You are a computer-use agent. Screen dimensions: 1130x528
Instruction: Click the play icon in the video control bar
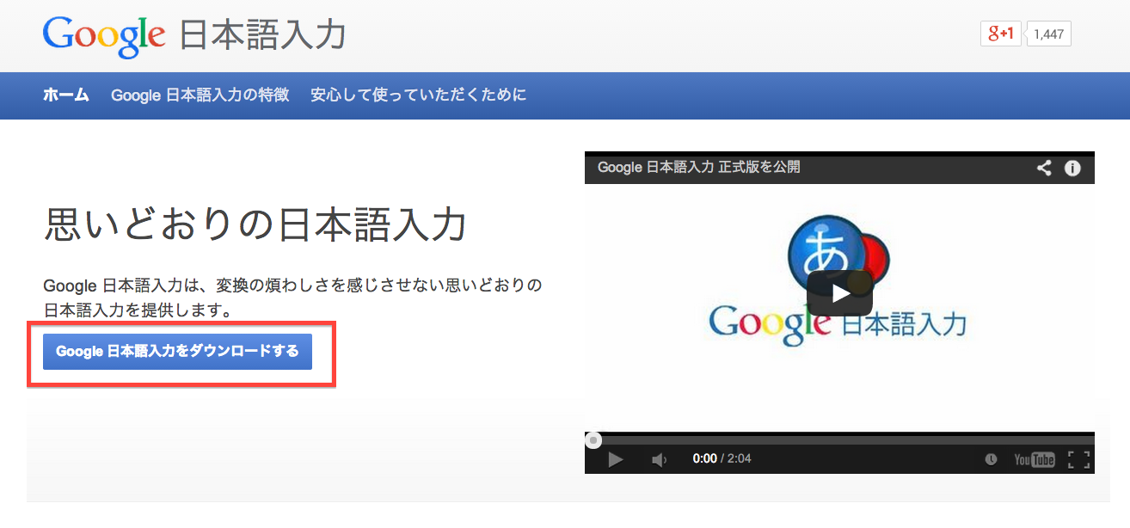tap(615, 459)
